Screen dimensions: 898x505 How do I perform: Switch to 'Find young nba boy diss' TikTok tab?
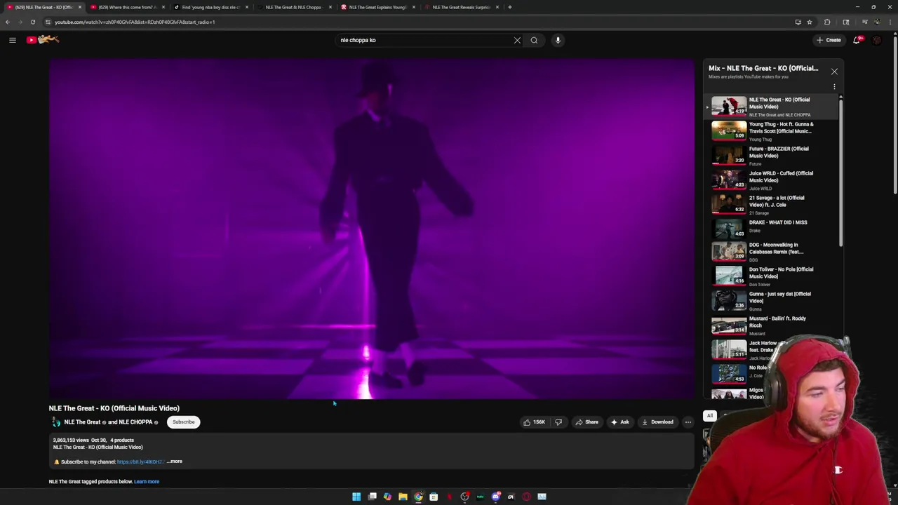(210, 7)
